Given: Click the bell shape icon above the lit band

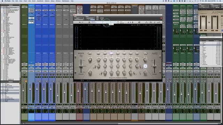Looking at the screenshot, I should [x=111, y=51].
